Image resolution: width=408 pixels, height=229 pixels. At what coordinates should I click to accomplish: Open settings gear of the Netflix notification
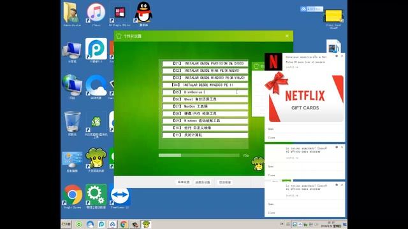[337, 56]
